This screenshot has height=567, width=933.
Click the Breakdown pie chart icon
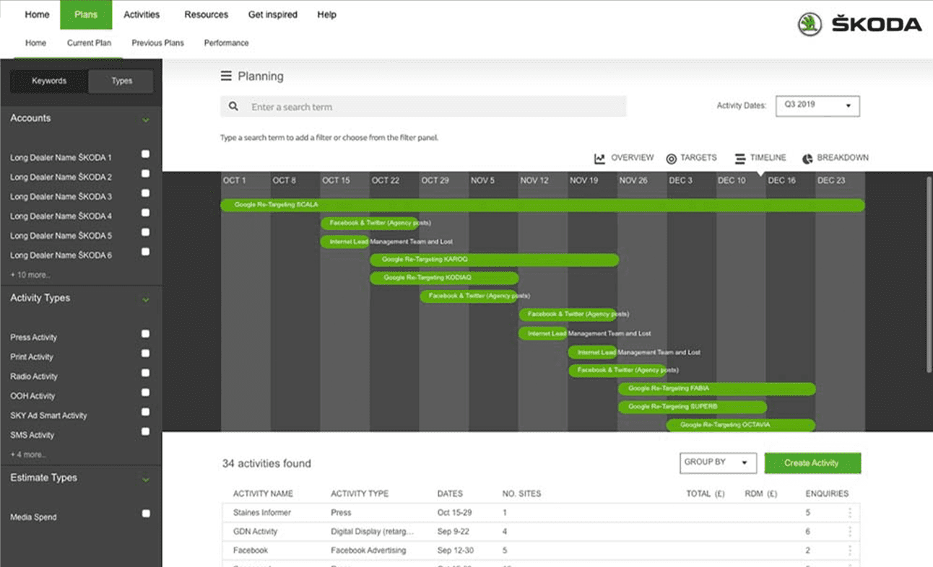pyautogui.click(x=807, y=158)
